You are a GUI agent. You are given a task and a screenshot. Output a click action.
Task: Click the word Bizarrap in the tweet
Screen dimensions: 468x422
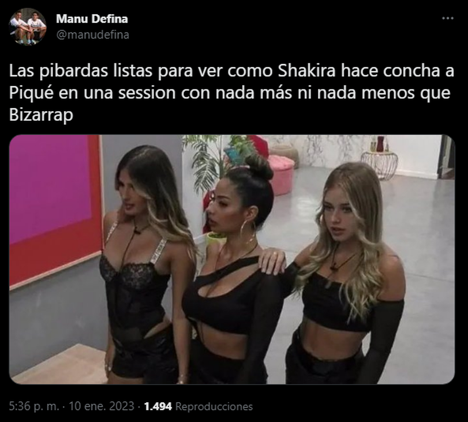pyautogui.click(x=41, y=116)
